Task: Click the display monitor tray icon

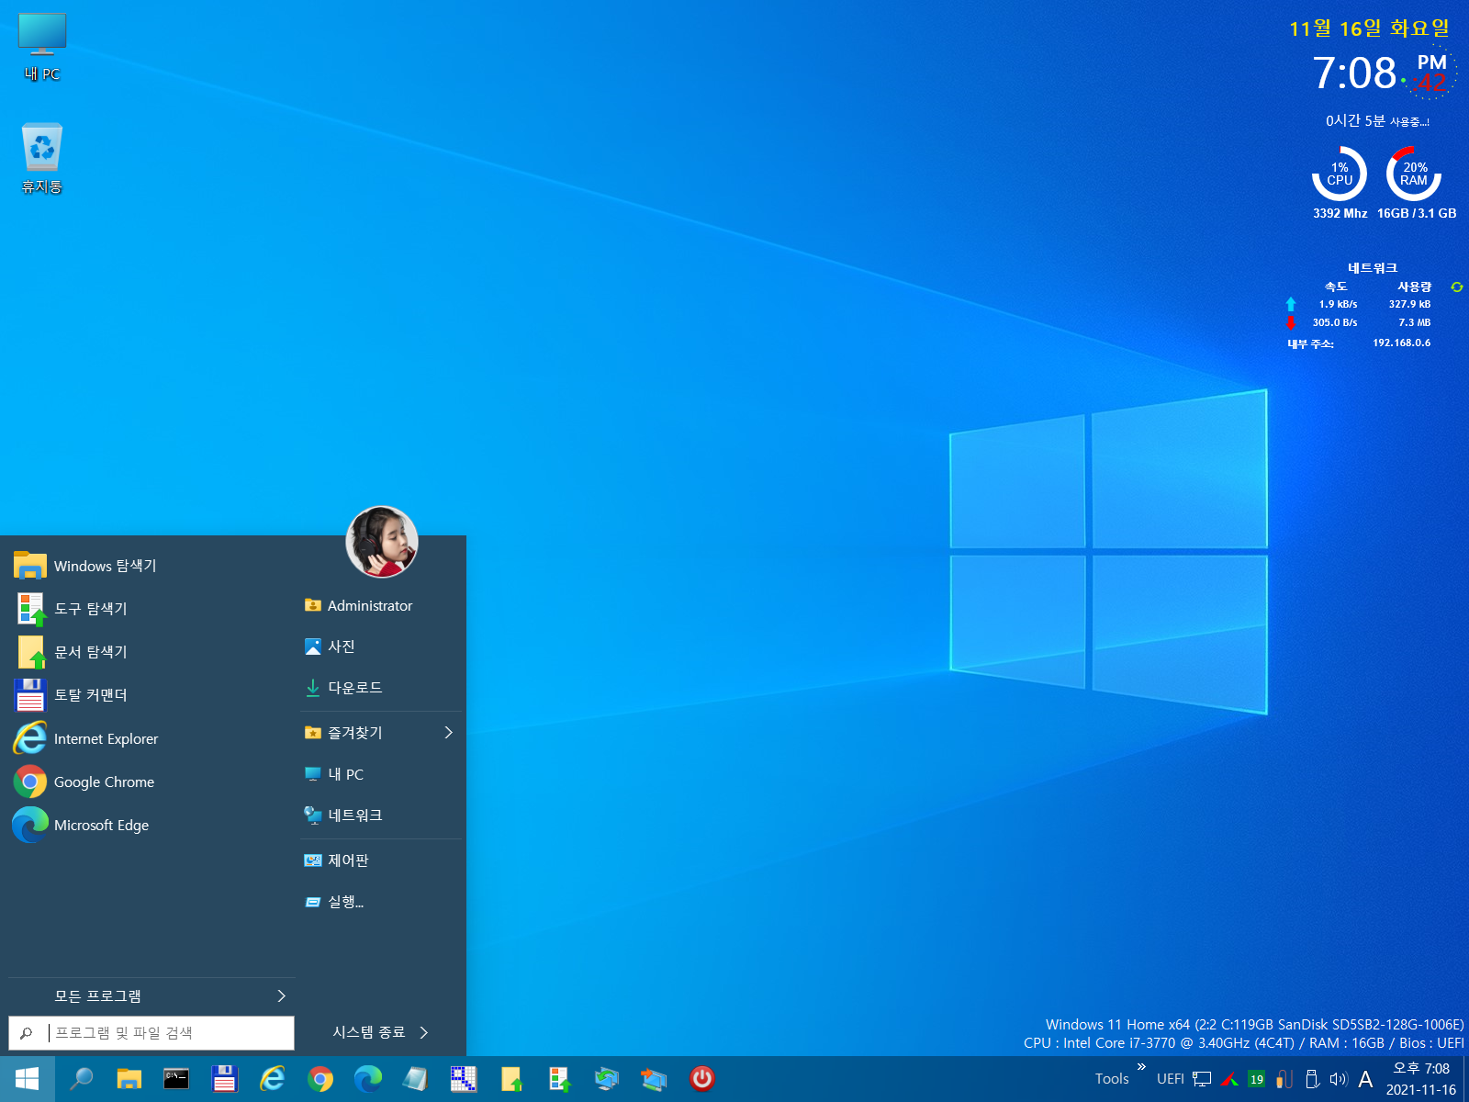Action: click(1202, 1079)
